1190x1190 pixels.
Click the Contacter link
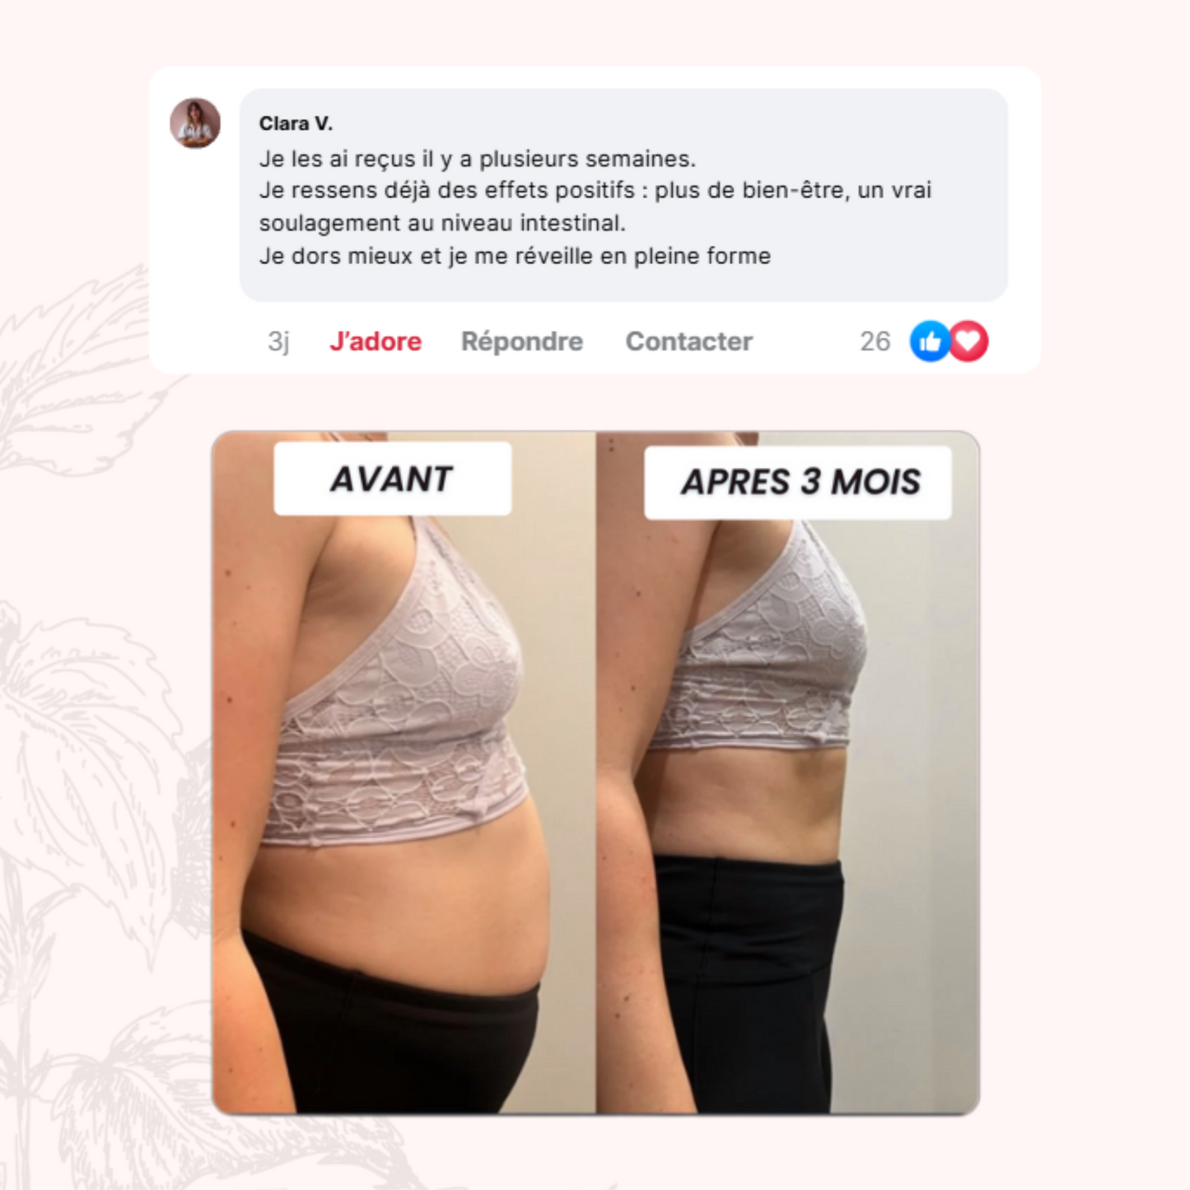pos(689,341)
